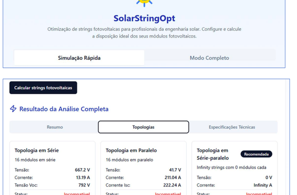This screenshot has height=195, width=297.
Task: Click the 222.24 A Isc value
Action: 172,185
